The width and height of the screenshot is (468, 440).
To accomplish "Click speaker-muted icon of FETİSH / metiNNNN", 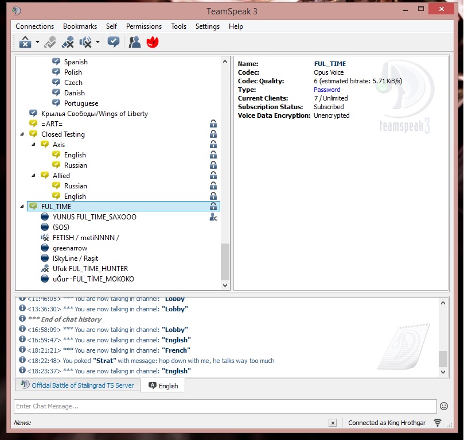I will pos(45,238).
